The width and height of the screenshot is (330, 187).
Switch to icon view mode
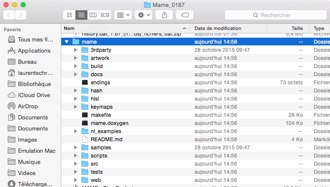tap(69, 15)
